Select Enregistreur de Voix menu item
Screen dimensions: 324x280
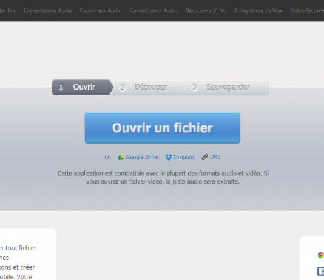pos(258,10)
